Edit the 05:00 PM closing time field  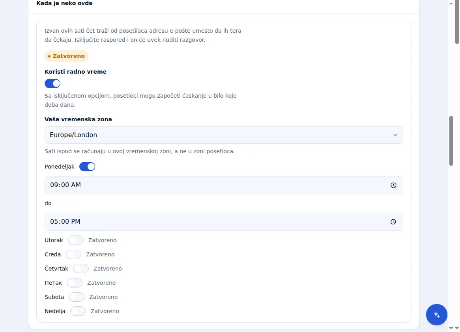pos(224,222)
